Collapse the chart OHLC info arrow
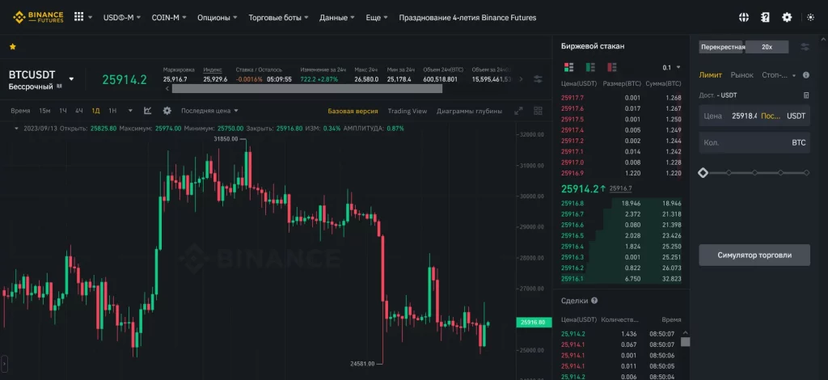The height and width of the screenshot is (380, 828). pyautogui.click(x=16, y=129)
